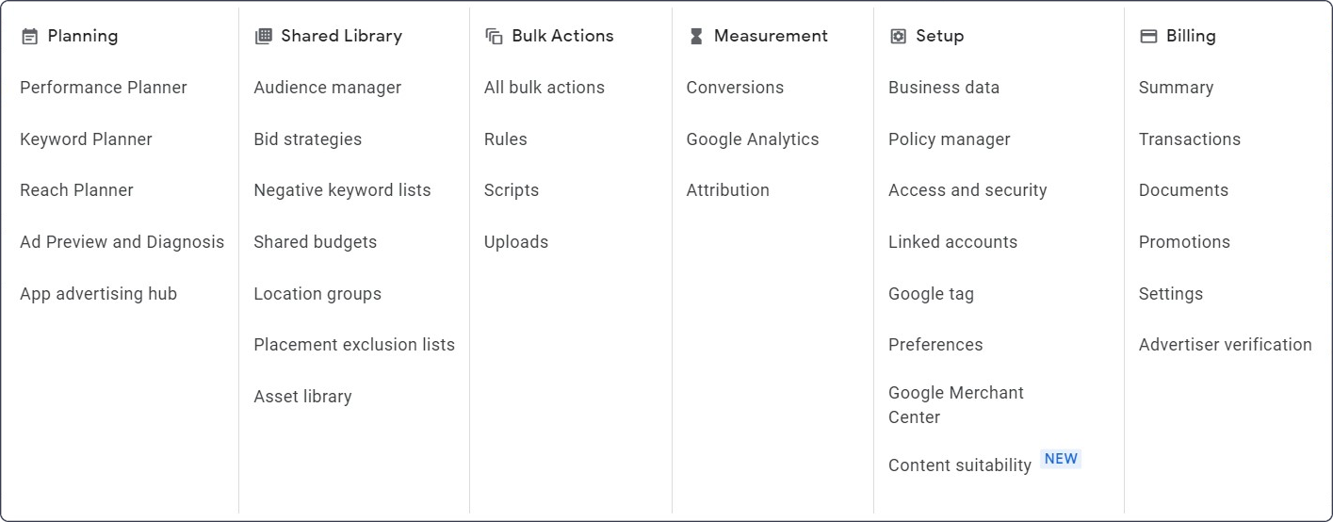Click the NEW badge beside Content suitability
Viewport: 1333px width, 522px height.
point(1061,459)
